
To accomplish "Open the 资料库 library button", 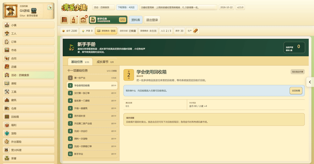I will click(x=136, y=20).
